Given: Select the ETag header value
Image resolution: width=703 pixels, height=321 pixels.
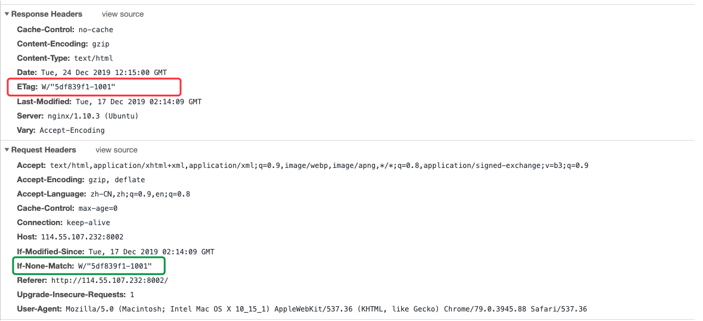Looking at the screenshot, I should click(78, 87).
